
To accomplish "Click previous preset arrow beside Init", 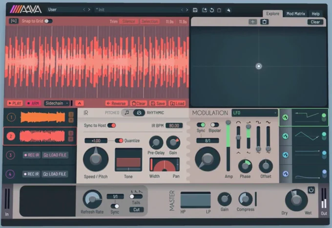I will 182,10.
